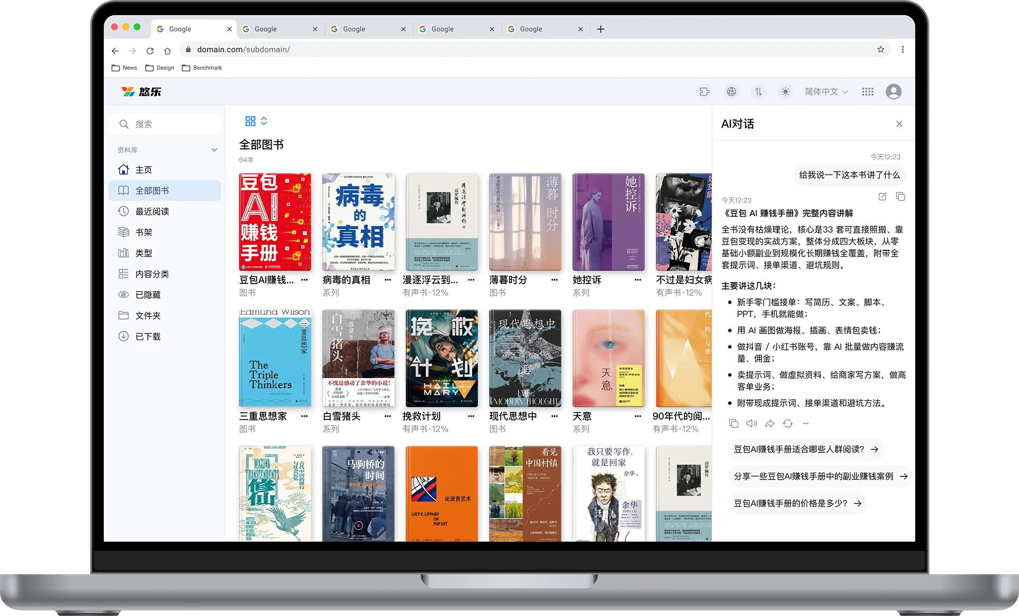Click the 搜索 search field
This screenshot has height=616, width=1019.
point(165,124)
